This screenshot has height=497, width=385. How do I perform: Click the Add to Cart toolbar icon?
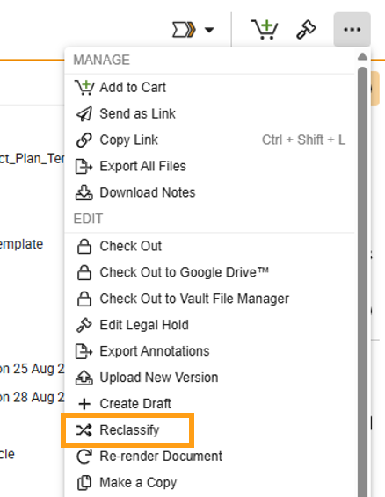264,30
